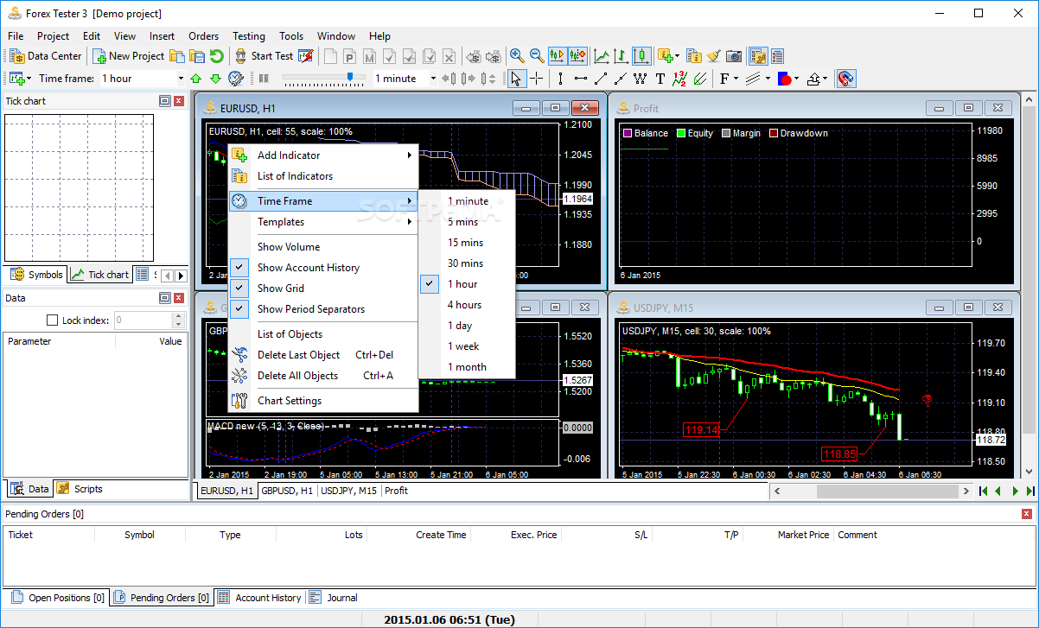The height and width of the screenshot is (628, 1039).
Task: Click the testing speed slider handle
Action: (x=351, y=78)
